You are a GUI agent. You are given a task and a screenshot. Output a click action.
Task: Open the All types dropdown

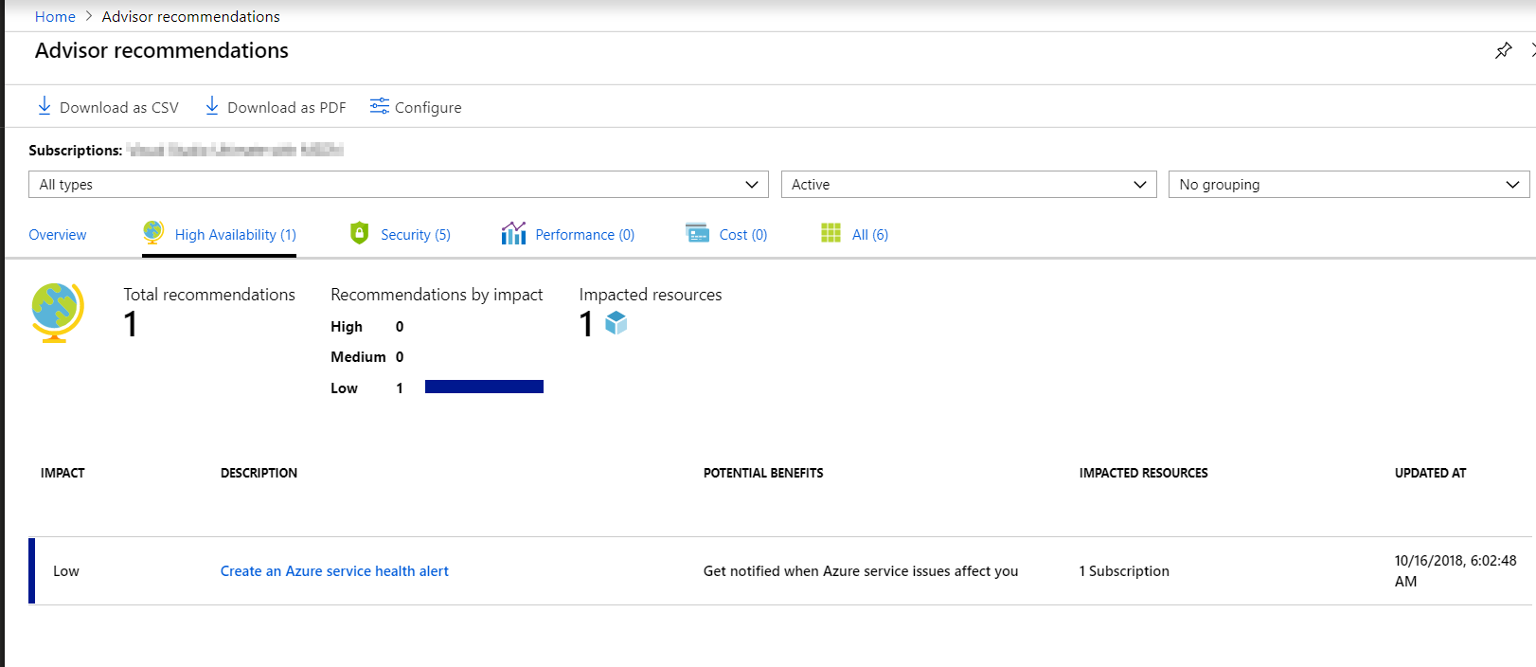tap(399, 185)
